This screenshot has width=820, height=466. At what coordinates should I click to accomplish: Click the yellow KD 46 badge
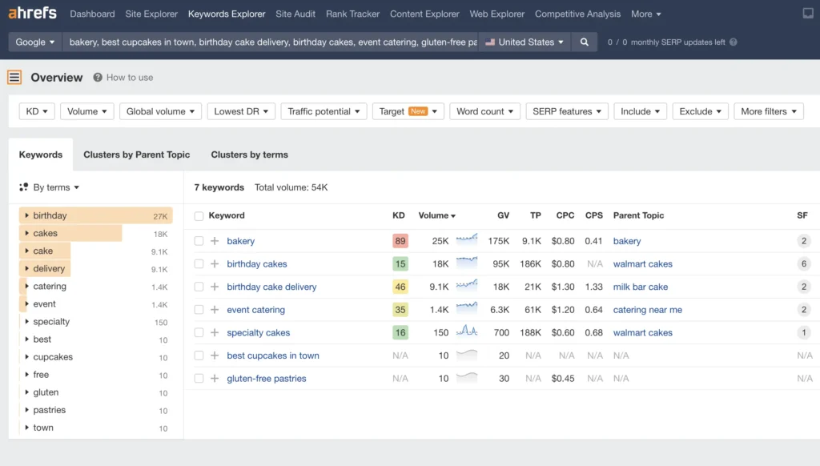pyautogui.click(x=400, y=287)
